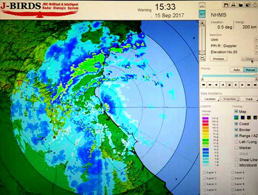Open the folder icon in top toolbar

pos(241,5)
